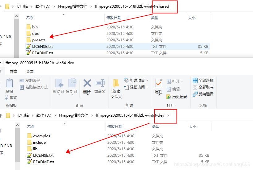
Task: Click the Delete X icon
Action: click(87, 83)
